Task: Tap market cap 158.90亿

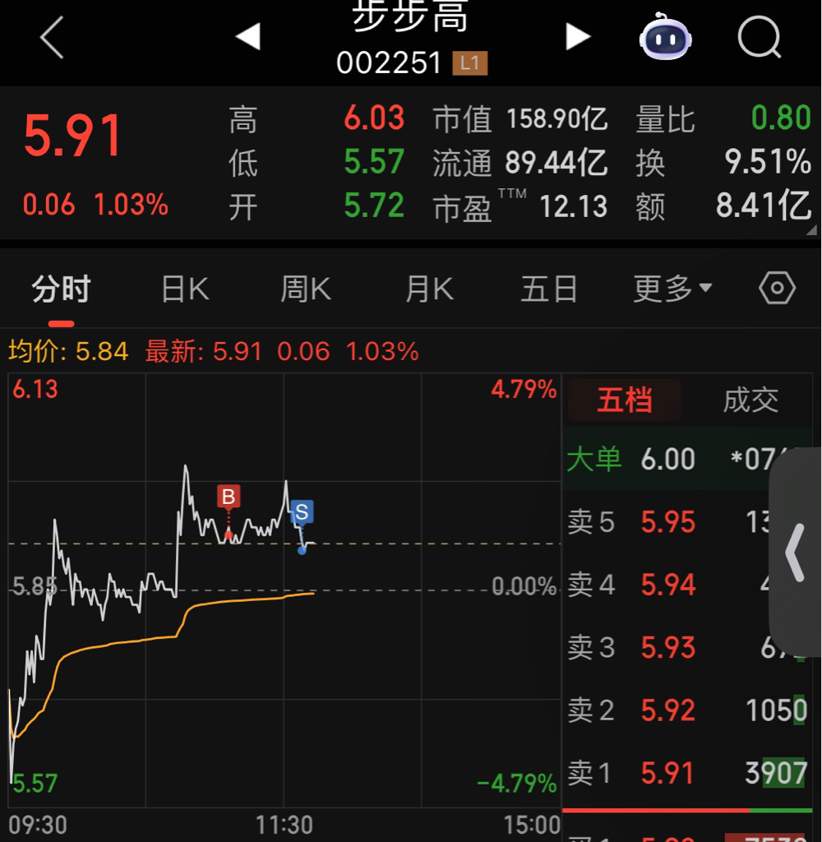Action: (557, 118)
